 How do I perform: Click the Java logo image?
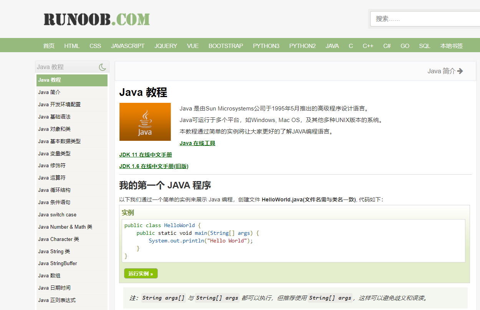tap(145, 122)
